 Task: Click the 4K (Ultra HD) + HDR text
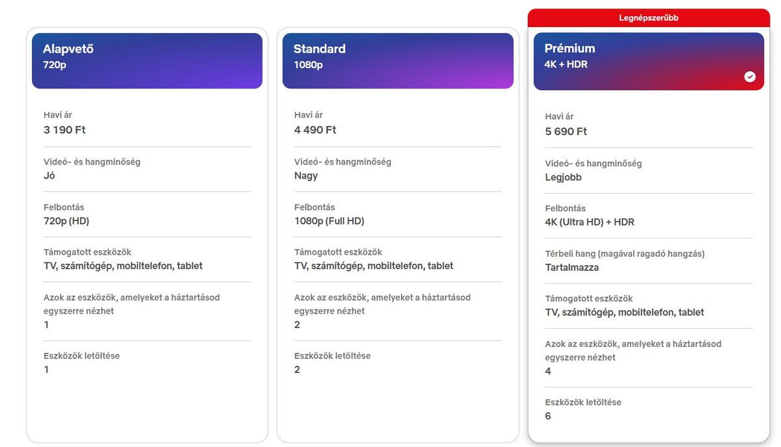(x=590, y=222)
